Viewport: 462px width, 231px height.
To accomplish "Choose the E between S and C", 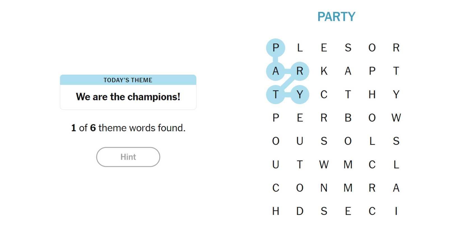I will tap(348, 211).
